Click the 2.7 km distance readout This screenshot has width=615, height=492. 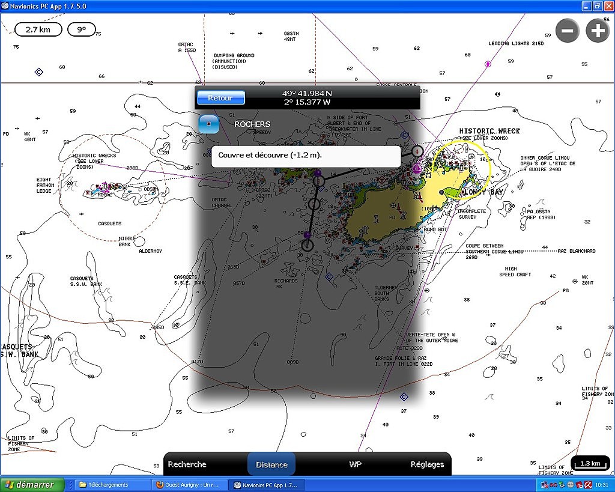tap(38, 29)
